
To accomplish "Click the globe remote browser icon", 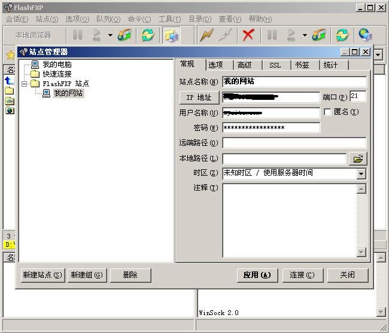I will coord(365,35).
